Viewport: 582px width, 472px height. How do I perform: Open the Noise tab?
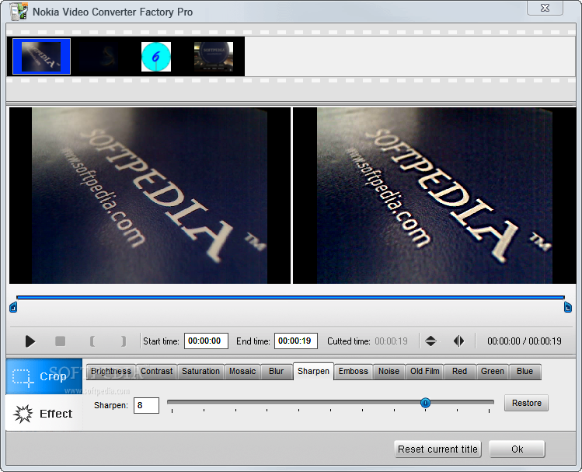389,372
